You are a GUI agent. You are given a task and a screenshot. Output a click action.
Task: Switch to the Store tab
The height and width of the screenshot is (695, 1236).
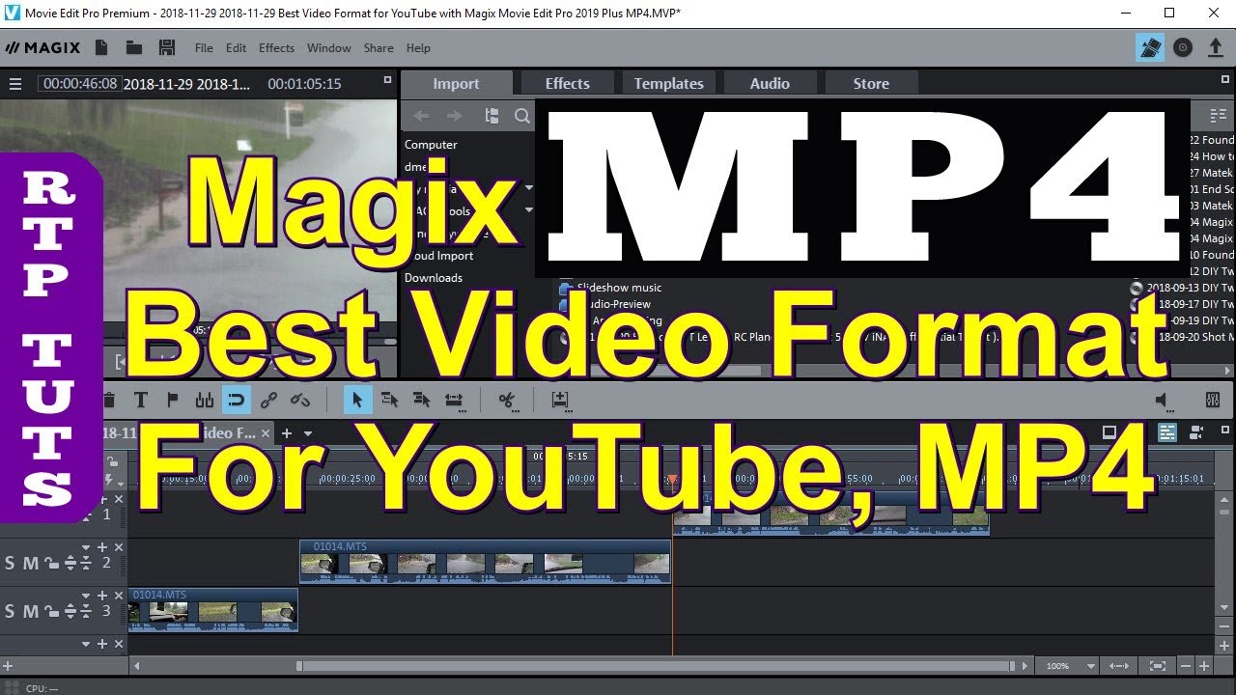(871, 84)
